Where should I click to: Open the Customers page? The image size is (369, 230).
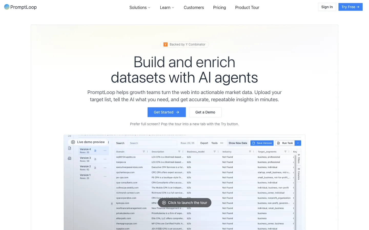coord(194,8)
